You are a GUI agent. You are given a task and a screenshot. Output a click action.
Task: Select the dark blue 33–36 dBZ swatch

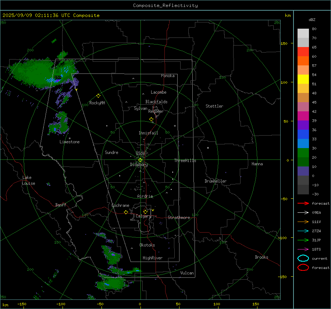coord(303,134)
